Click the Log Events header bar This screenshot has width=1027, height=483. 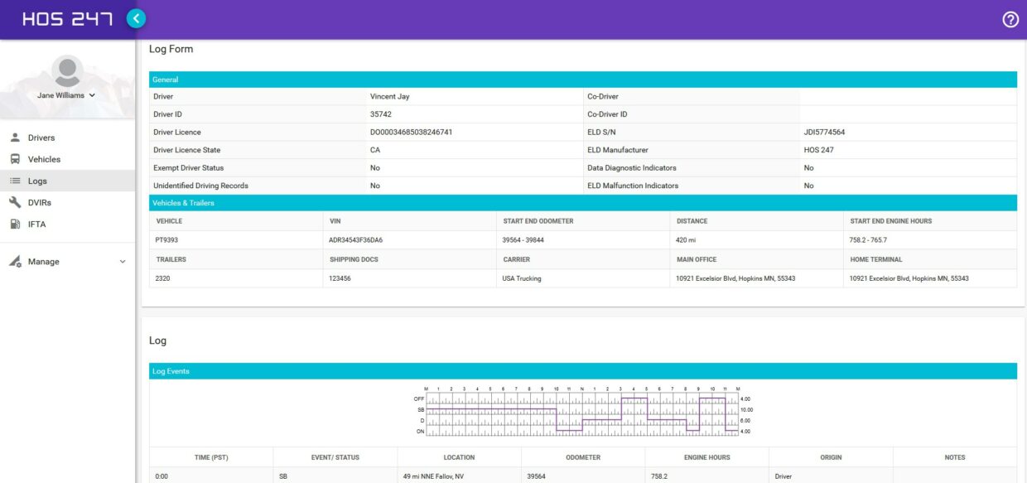580,370
